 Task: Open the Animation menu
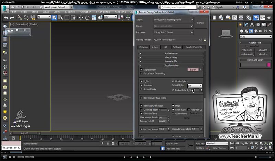click(x=85, y=12)
